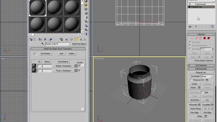Click the Set Number button
The height and width of the screenshot is (122, 217).
45,54
